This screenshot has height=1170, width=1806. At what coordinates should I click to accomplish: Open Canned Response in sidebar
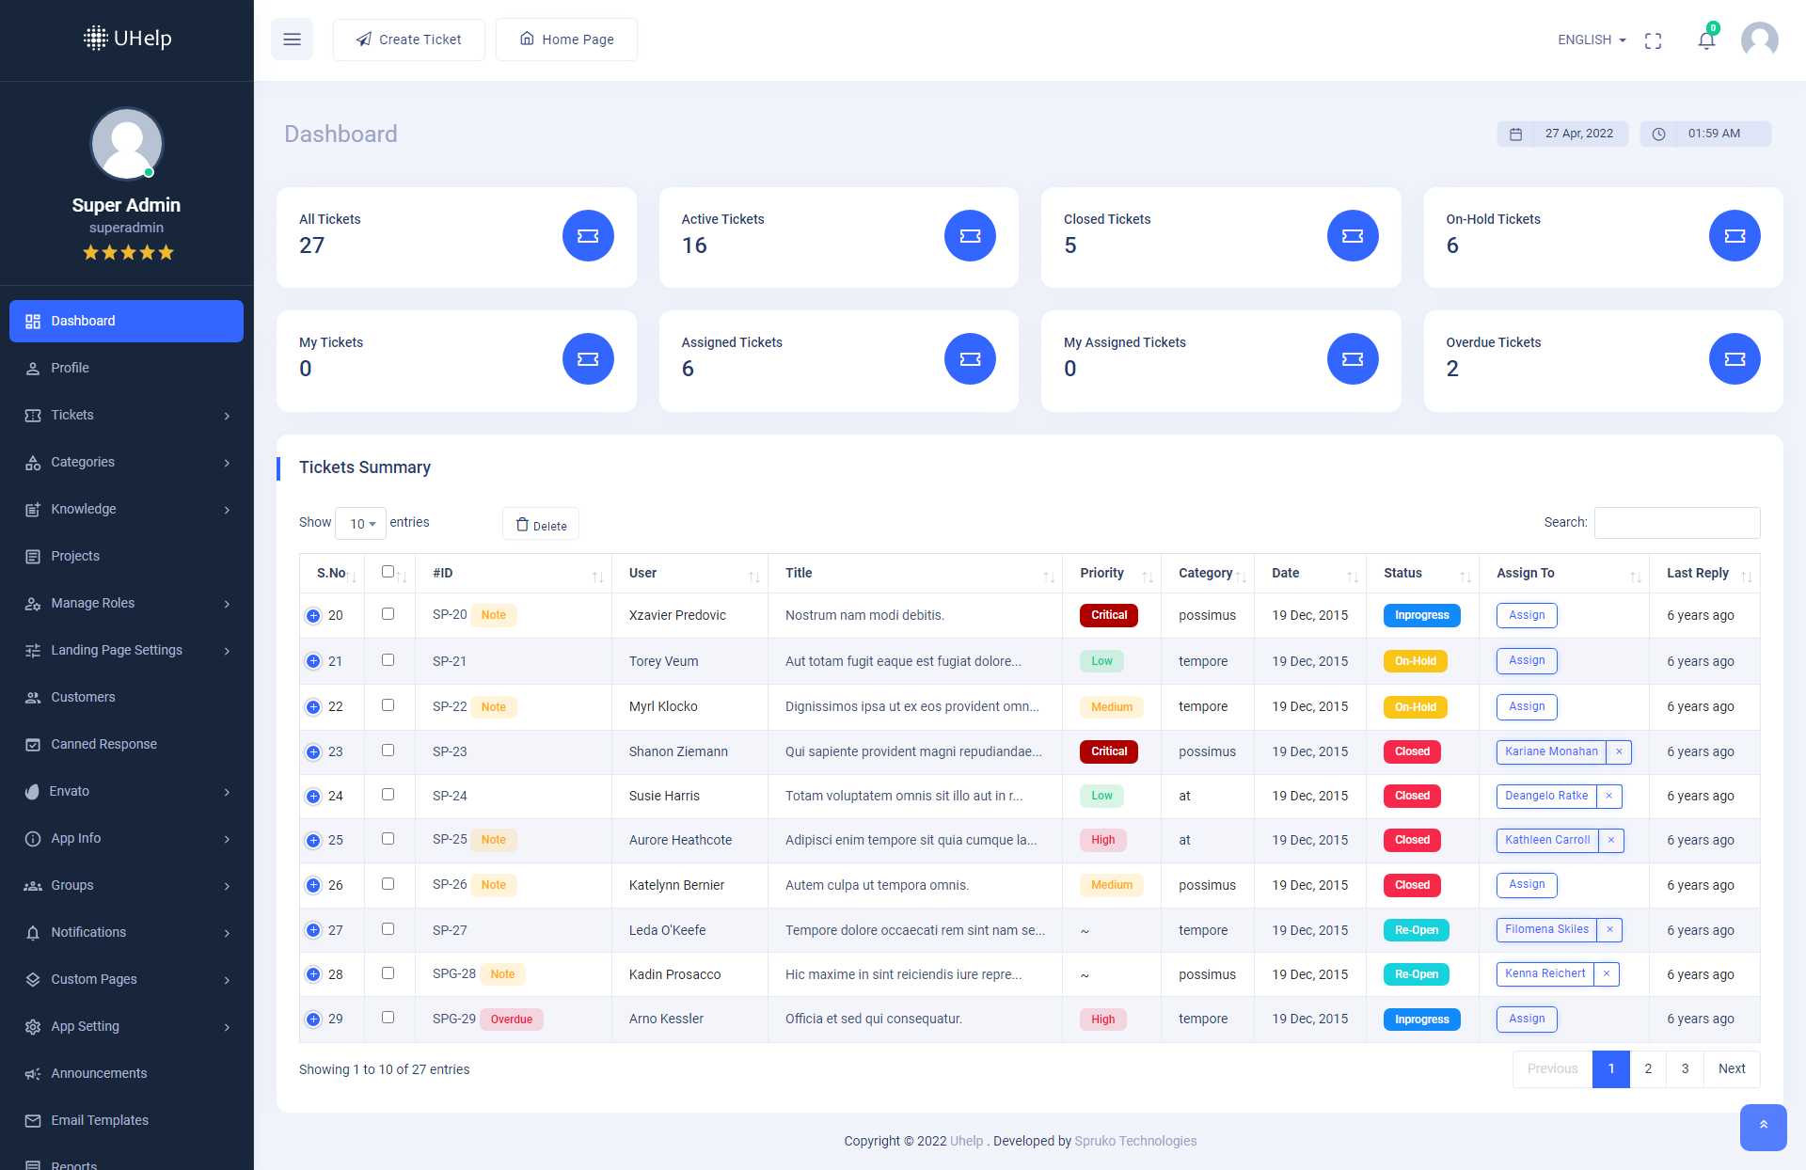click(103, 744)
